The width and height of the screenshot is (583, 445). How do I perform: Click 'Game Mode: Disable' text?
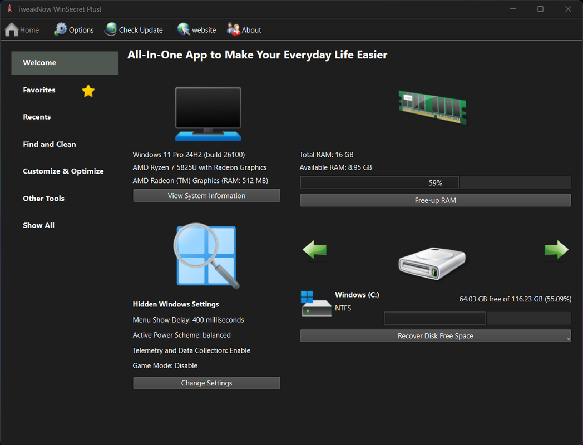point(165,366)
